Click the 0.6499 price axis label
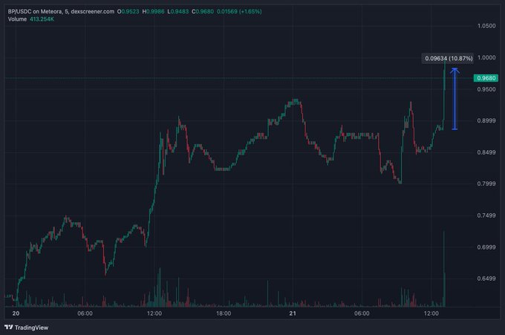This screenshot has height=335, width=505. (x=486, y=279)
